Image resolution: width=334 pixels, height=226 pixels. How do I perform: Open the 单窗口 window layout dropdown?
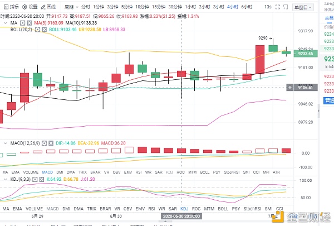click(303, 7)
